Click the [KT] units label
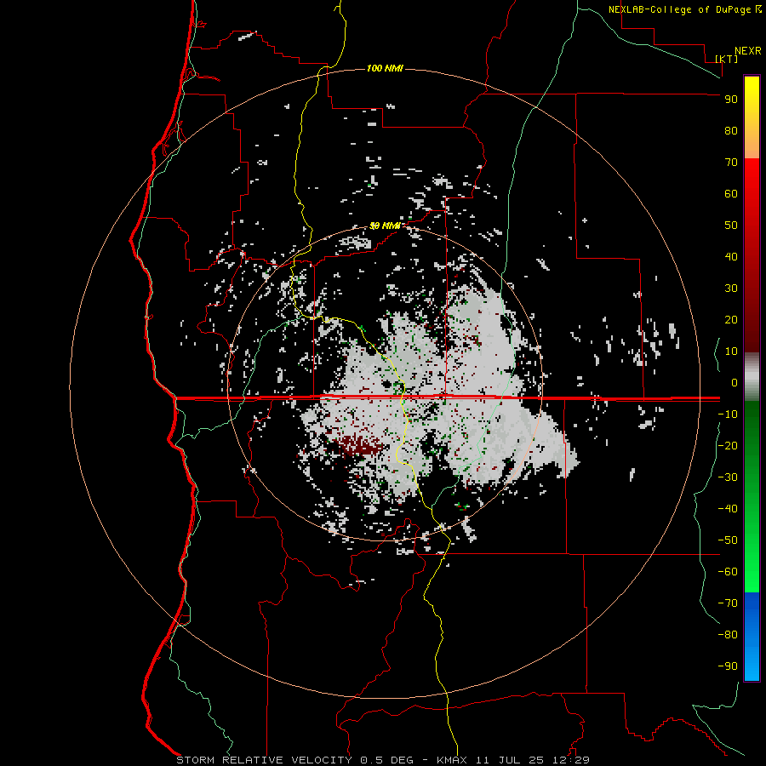The image size is (766, 766). [727, 59]
